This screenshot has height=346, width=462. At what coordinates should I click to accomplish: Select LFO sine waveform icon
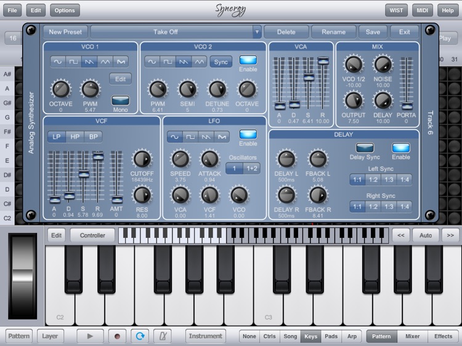[175, 137]
